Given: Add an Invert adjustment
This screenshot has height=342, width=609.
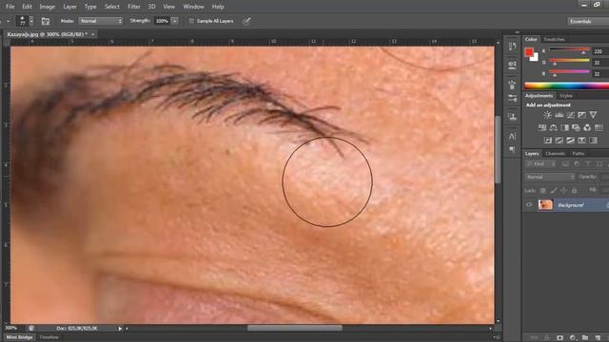Looking at the screenshot, I should [x=548, y=141].
